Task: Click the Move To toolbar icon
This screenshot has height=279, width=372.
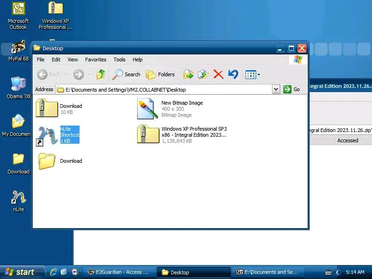Action: pyautogui.click(x=188, y=74)
